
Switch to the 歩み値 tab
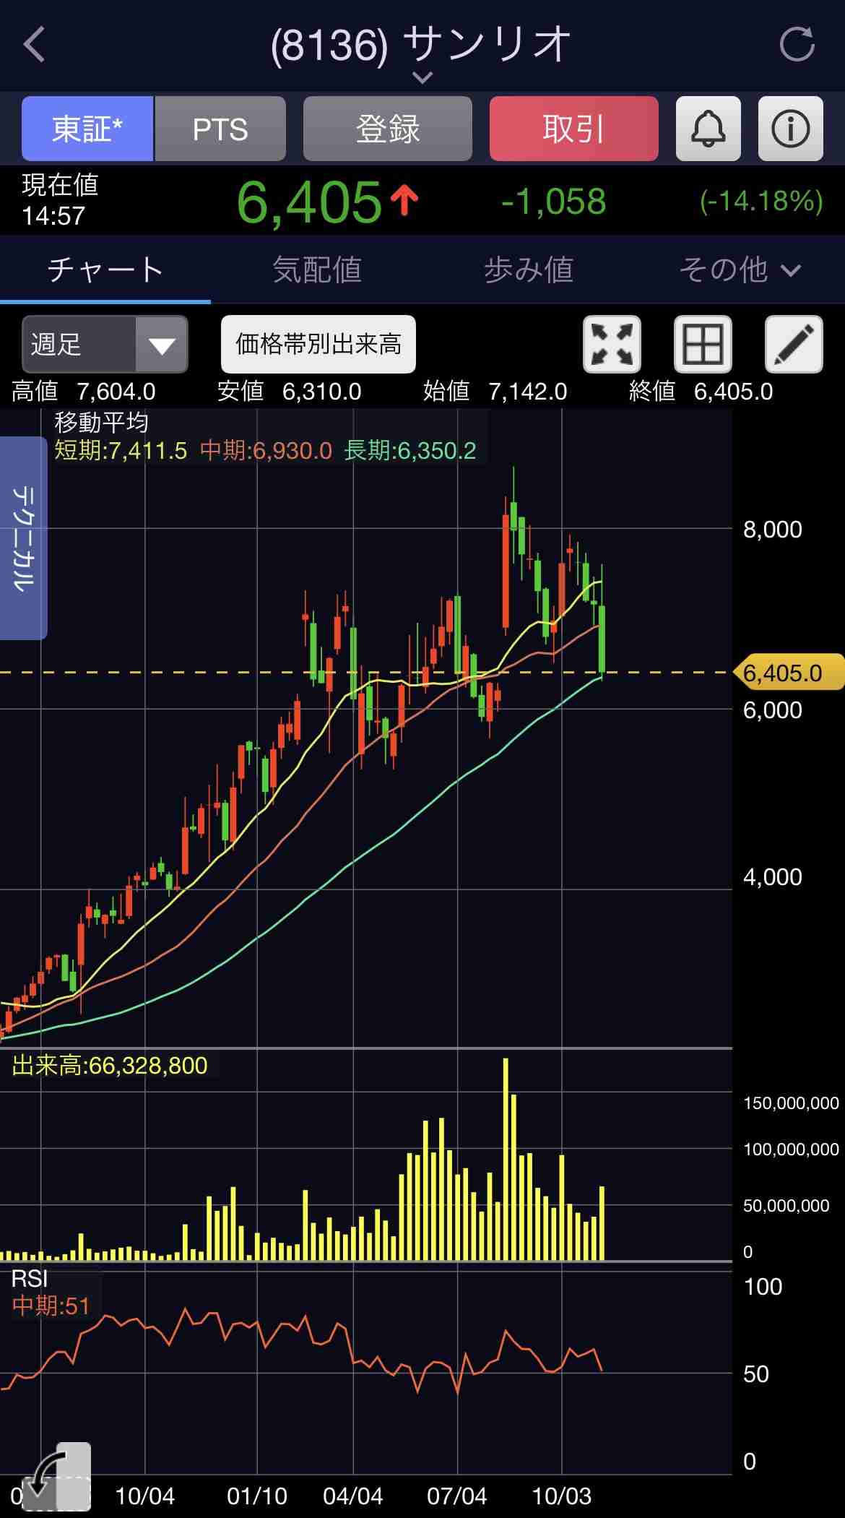pyautogui.click(x=529, y=269)
